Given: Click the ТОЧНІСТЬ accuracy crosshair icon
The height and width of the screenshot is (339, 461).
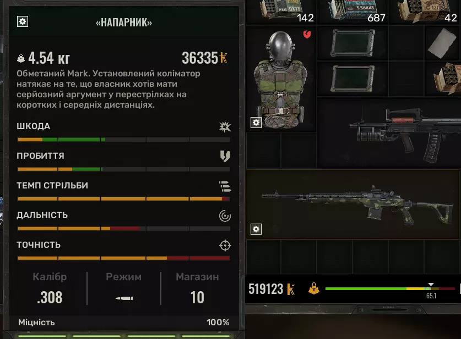Looking at the screenshot, I should 225,246.
